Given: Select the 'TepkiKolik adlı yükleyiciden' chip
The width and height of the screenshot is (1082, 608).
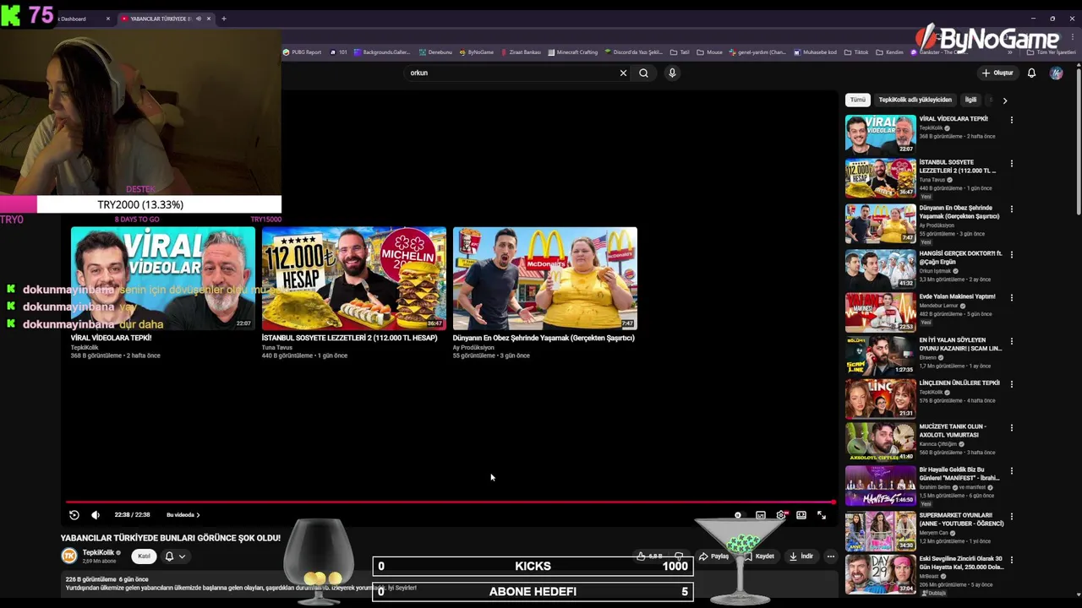Looking at the screenshot, I should (x=915, y=100).
